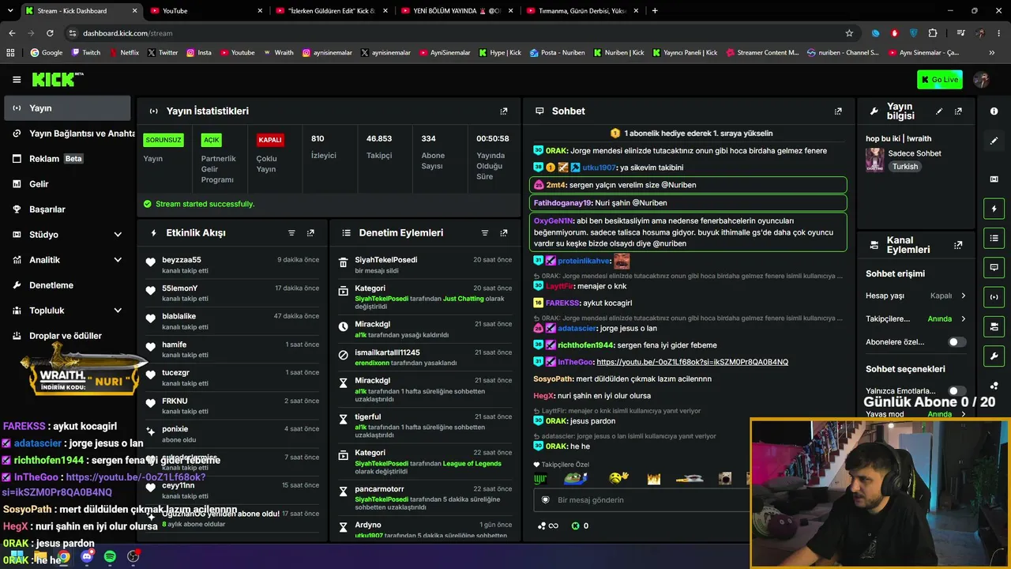Open Chrome from the Windows taskbar
This screenshot has height=569, width=1011.
pos(63,557)
